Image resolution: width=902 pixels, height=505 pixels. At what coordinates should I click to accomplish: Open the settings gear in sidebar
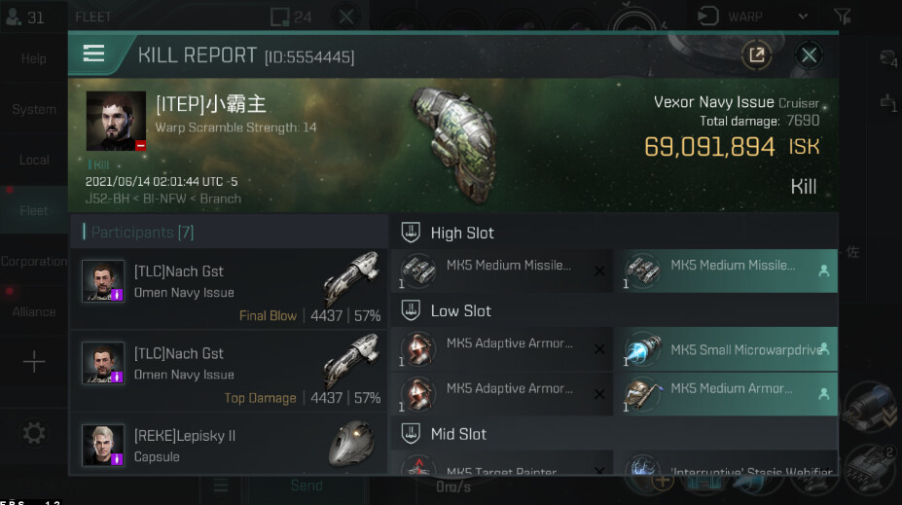pos(33,433)
